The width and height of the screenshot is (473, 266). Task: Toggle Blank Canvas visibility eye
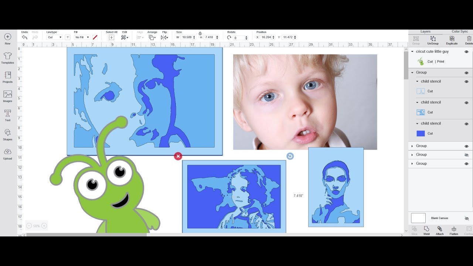tap(466, 218)
